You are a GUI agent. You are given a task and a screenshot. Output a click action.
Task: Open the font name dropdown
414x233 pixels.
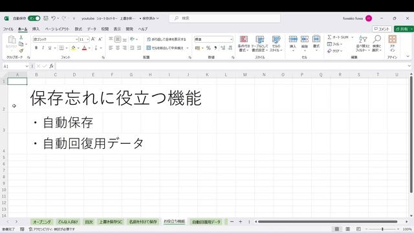tap(76, 39)
